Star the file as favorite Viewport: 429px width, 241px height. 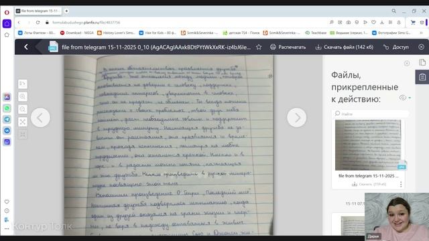[259, 47]
